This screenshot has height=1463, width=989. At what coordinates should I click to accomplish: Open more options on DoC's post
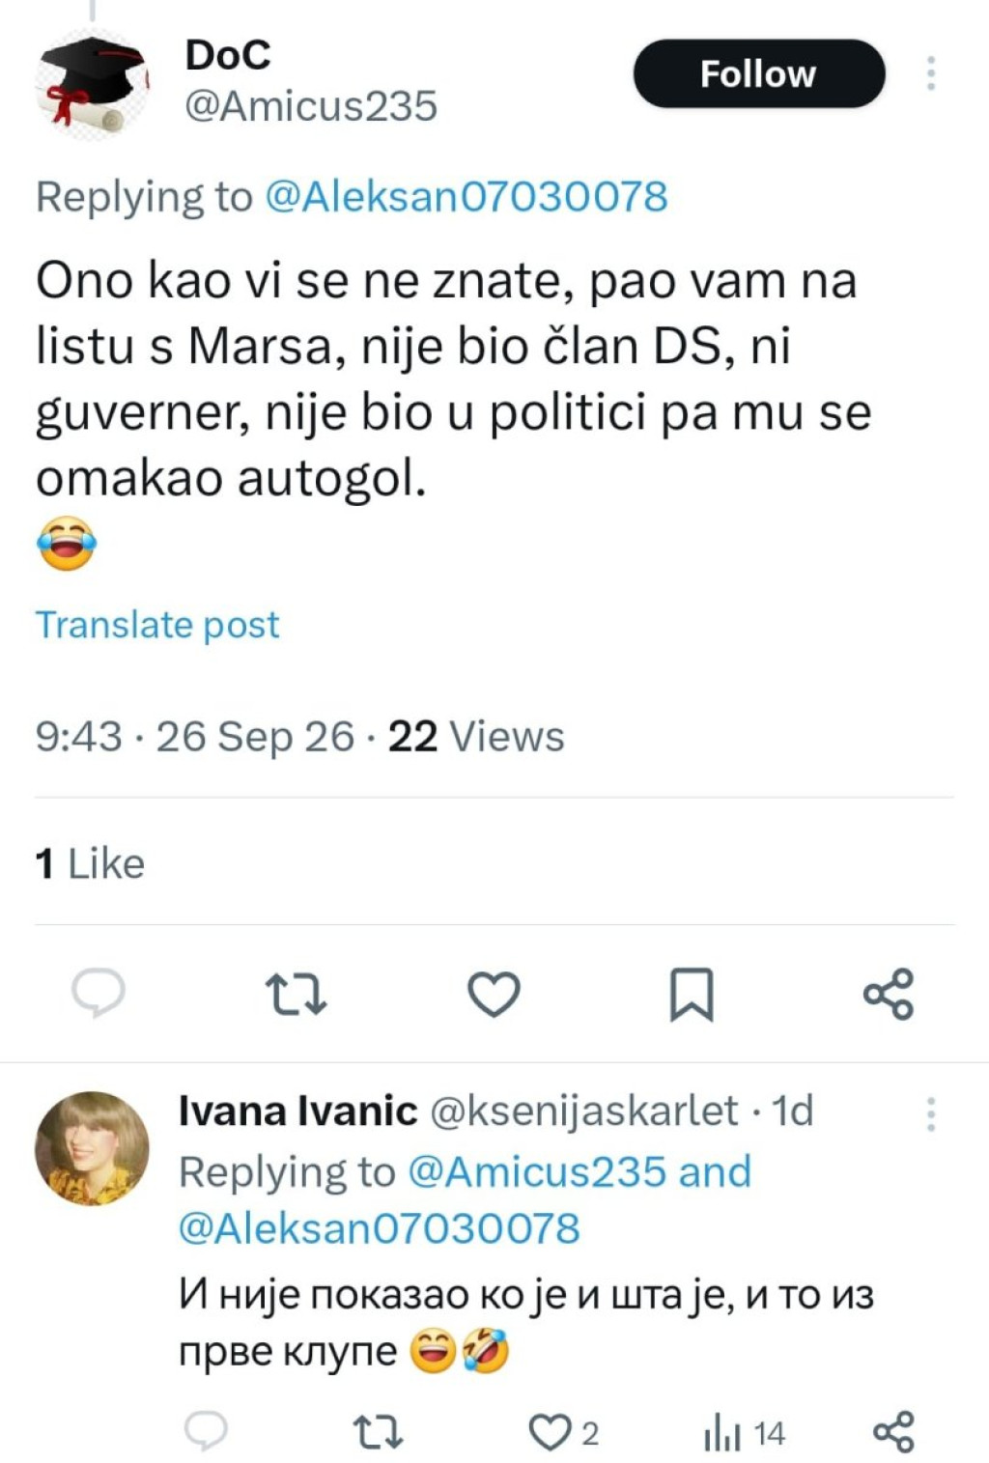point(931,73)
